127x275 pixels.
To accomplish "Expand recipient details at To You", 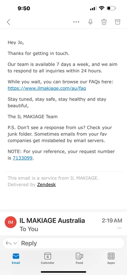I will point(29,229).
